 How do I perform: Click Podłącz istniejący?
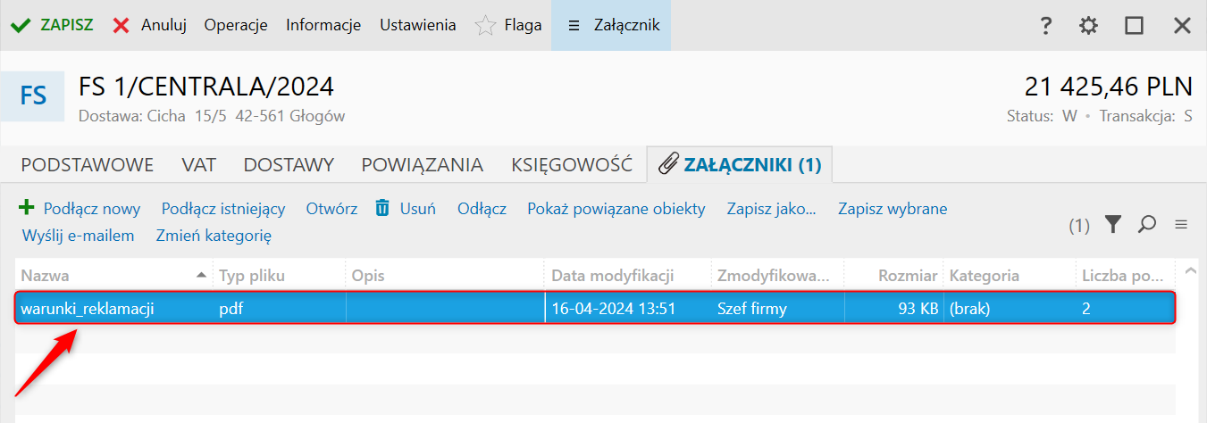[223, 209]
